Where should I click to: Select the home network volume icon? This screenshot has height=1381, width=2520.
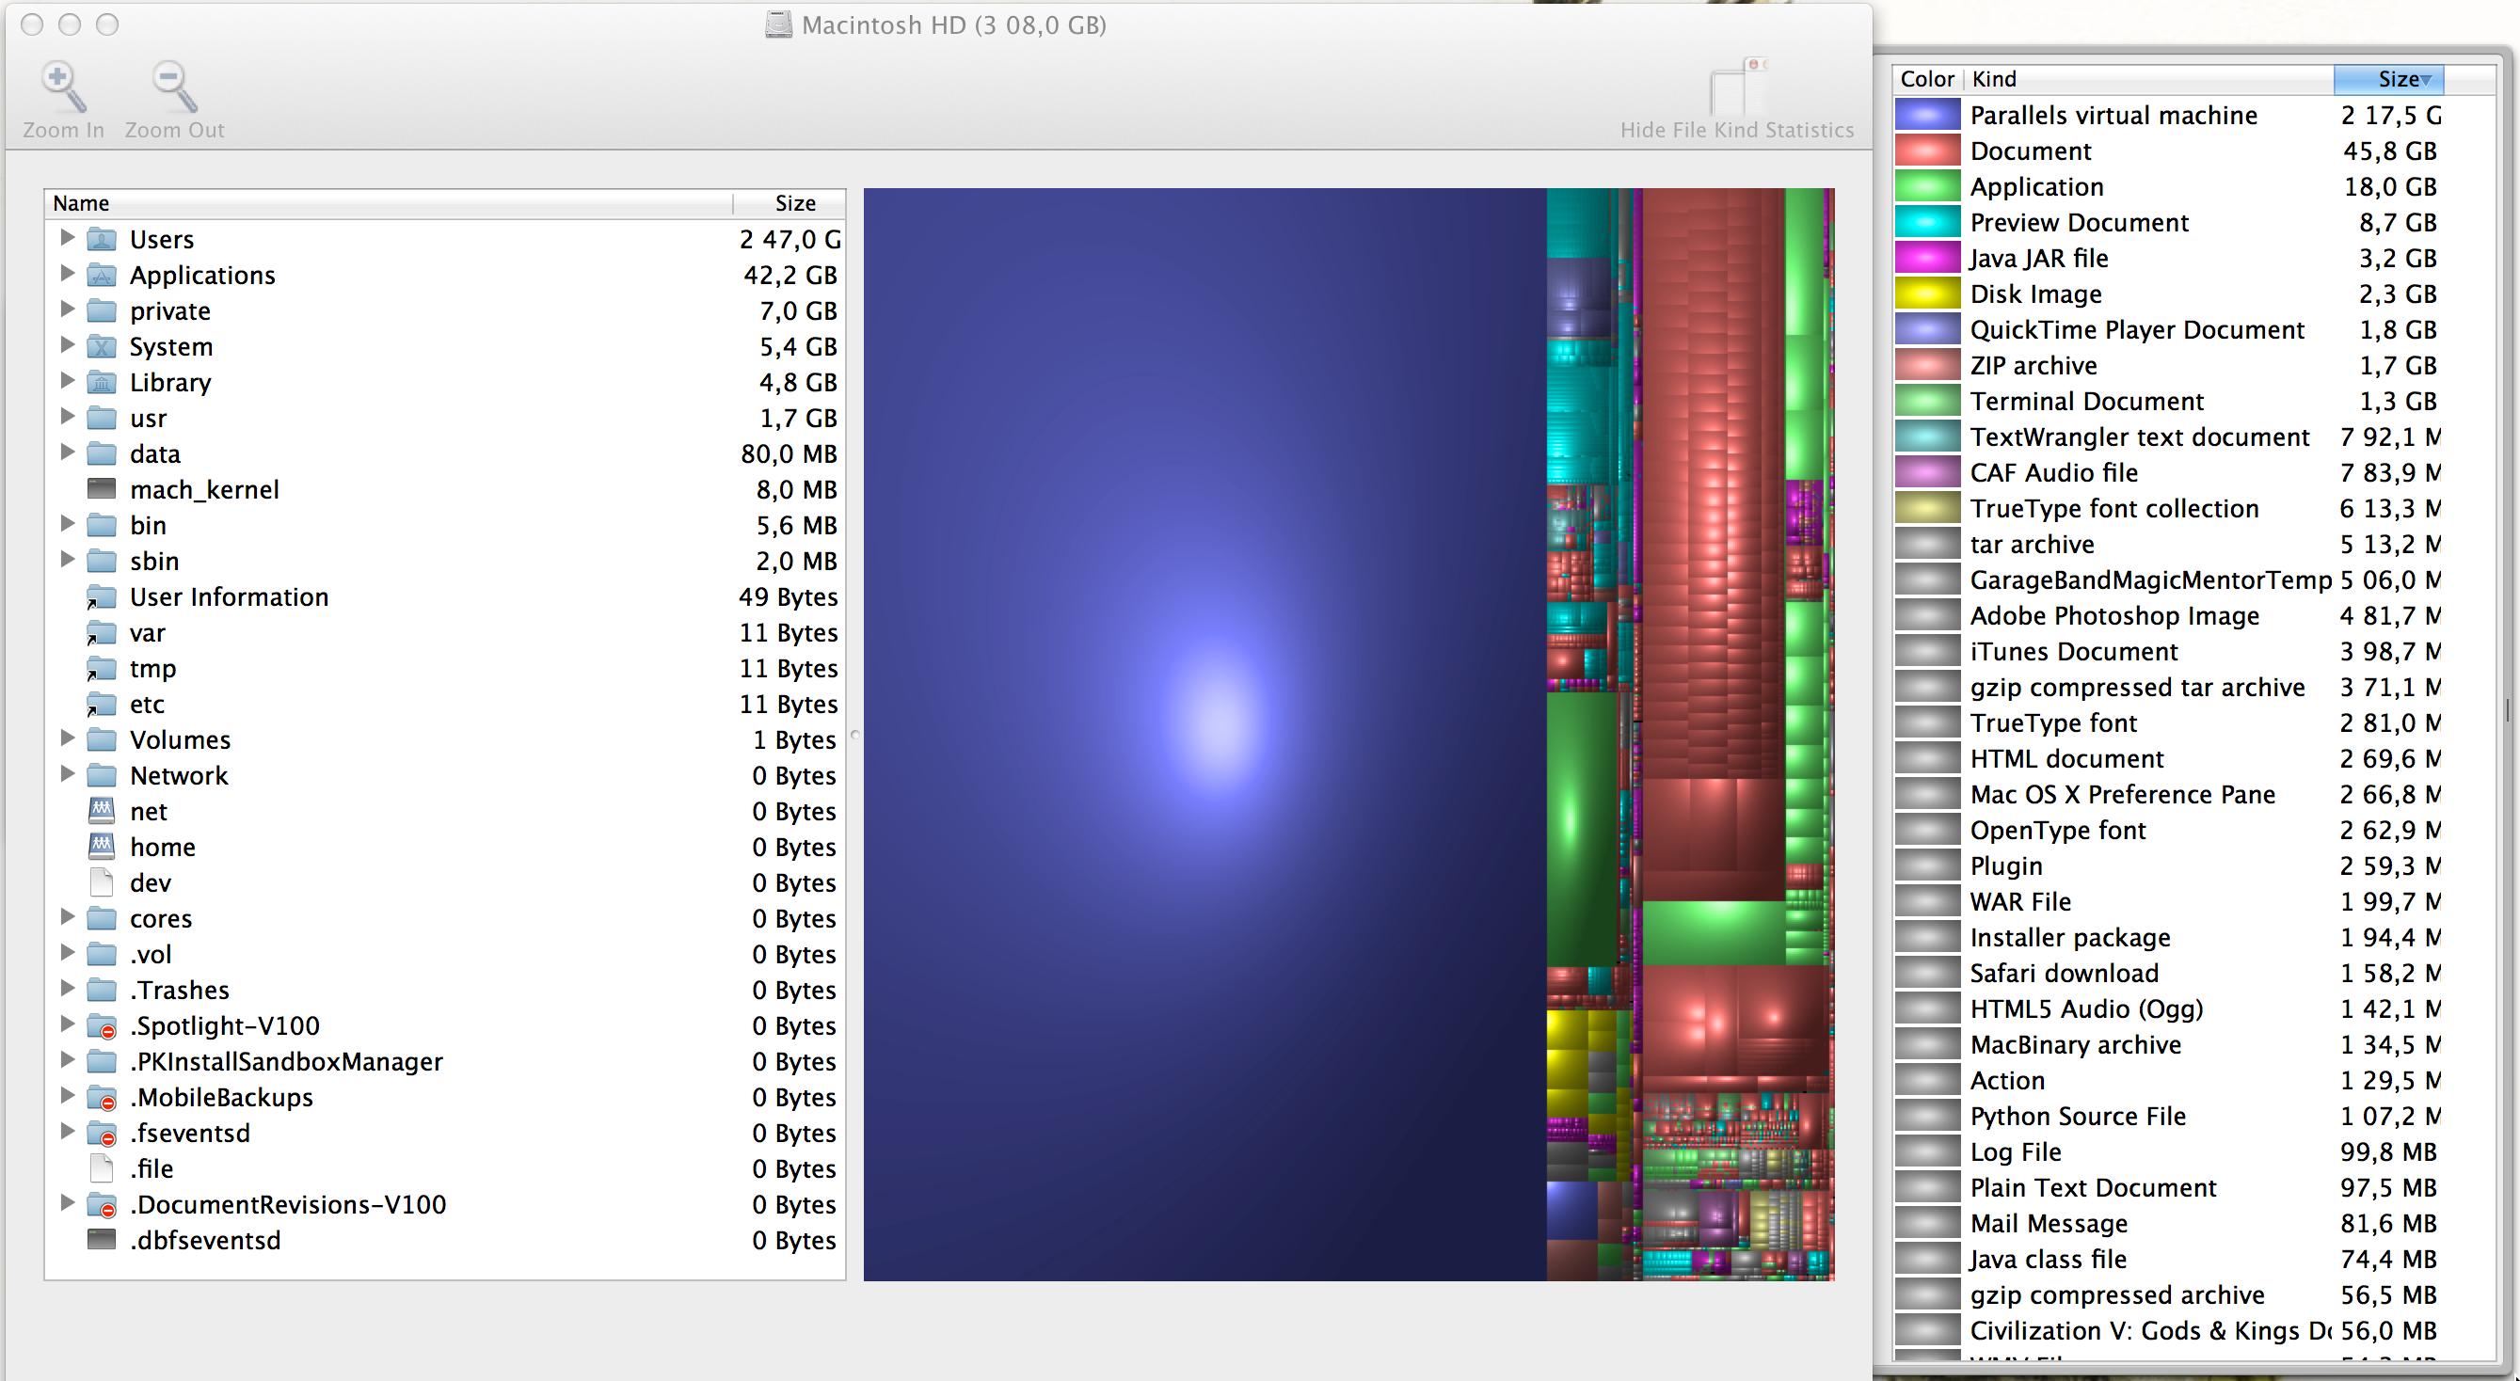(x=102, y=847)
